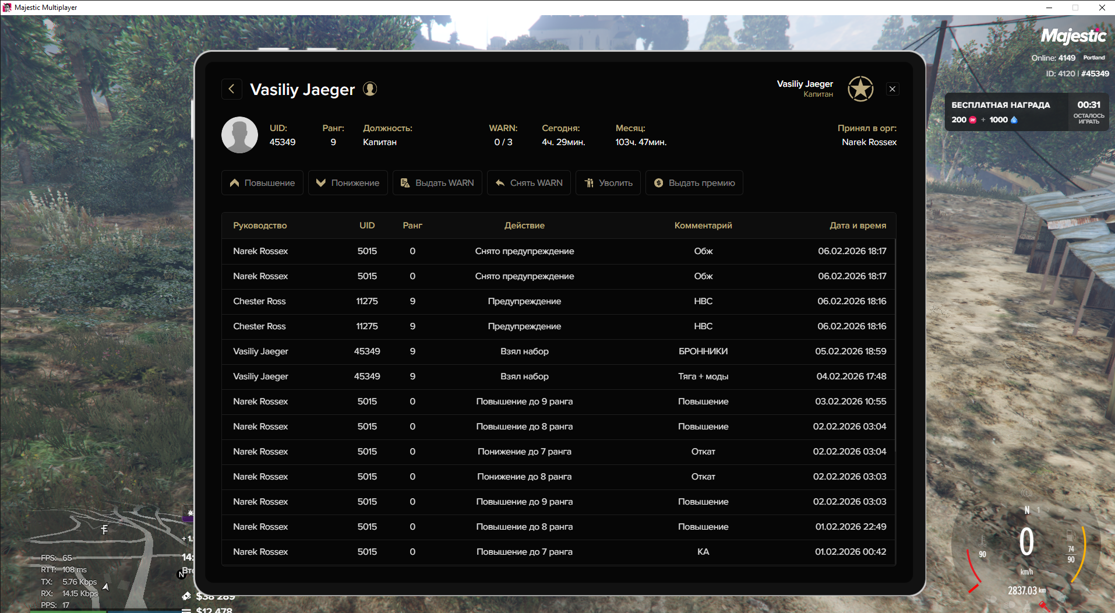The width and height of the screenshot is (1115, 613).
Task: Click the Majestic logo in the corner
Action: click(x=1073, y=36)
